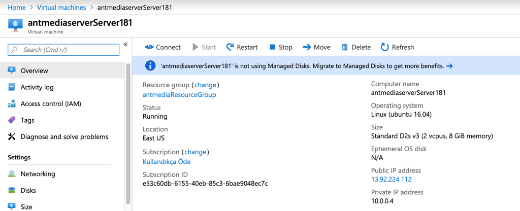Viewport: 520px width, 211px height.
Task: Open the antmediaResourceGroup link
Action: pos(179,95)
